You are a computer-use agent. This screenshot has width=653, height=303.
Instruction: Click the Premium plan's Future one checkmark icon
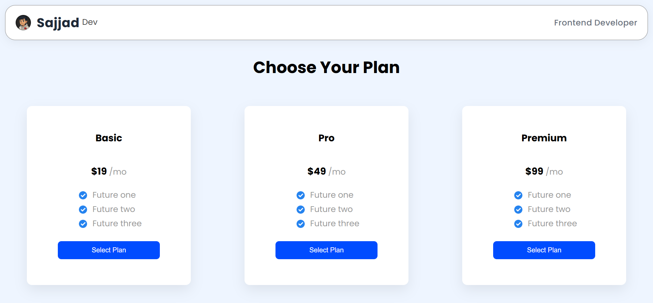(x=518, y=195)
